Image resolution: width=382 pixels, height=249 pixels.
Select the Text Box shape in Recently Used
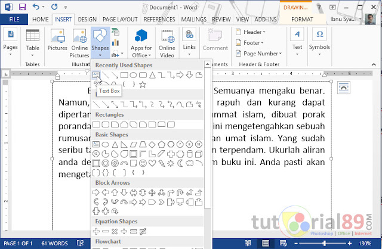pos(96,75)
